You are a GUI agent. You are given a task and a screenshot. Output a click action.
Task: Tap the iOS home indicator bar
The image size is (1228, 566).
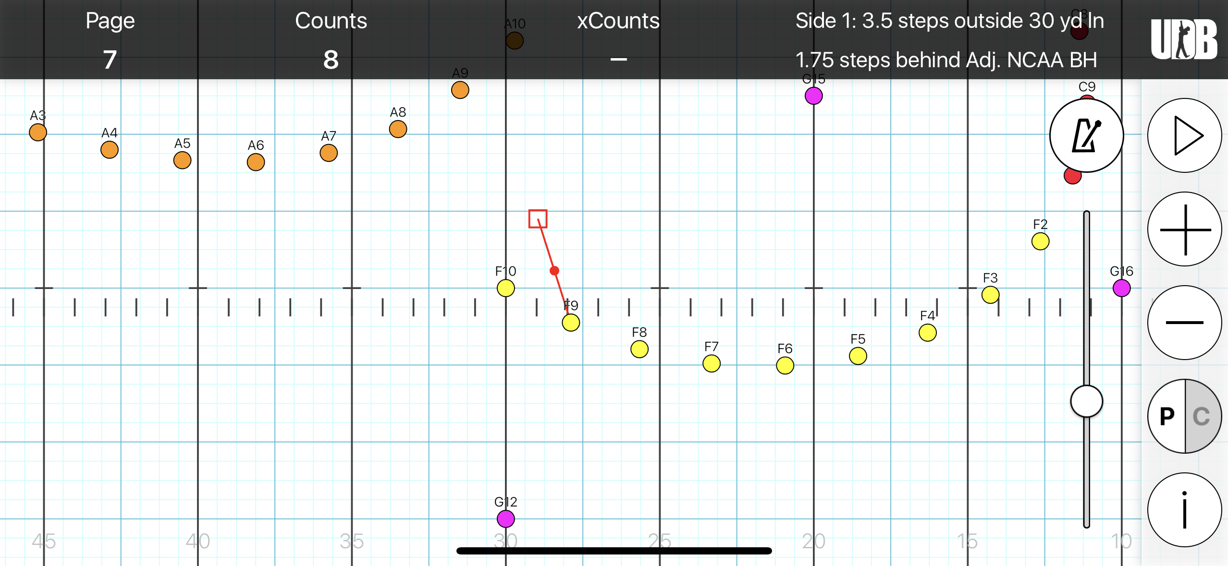point(614,551)
